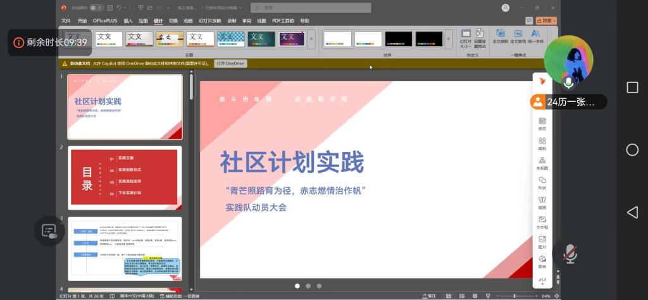
Task: Toggle 备注 (notes) pane in status bar
Action: [x=430, y=296]
